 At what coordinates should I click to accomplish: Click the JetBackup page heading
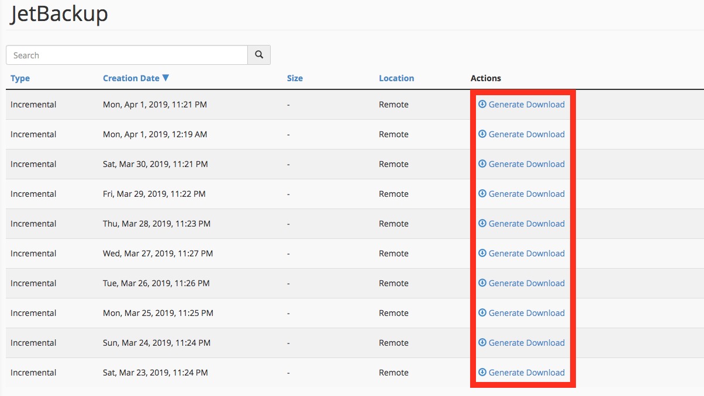pos(58,14)
